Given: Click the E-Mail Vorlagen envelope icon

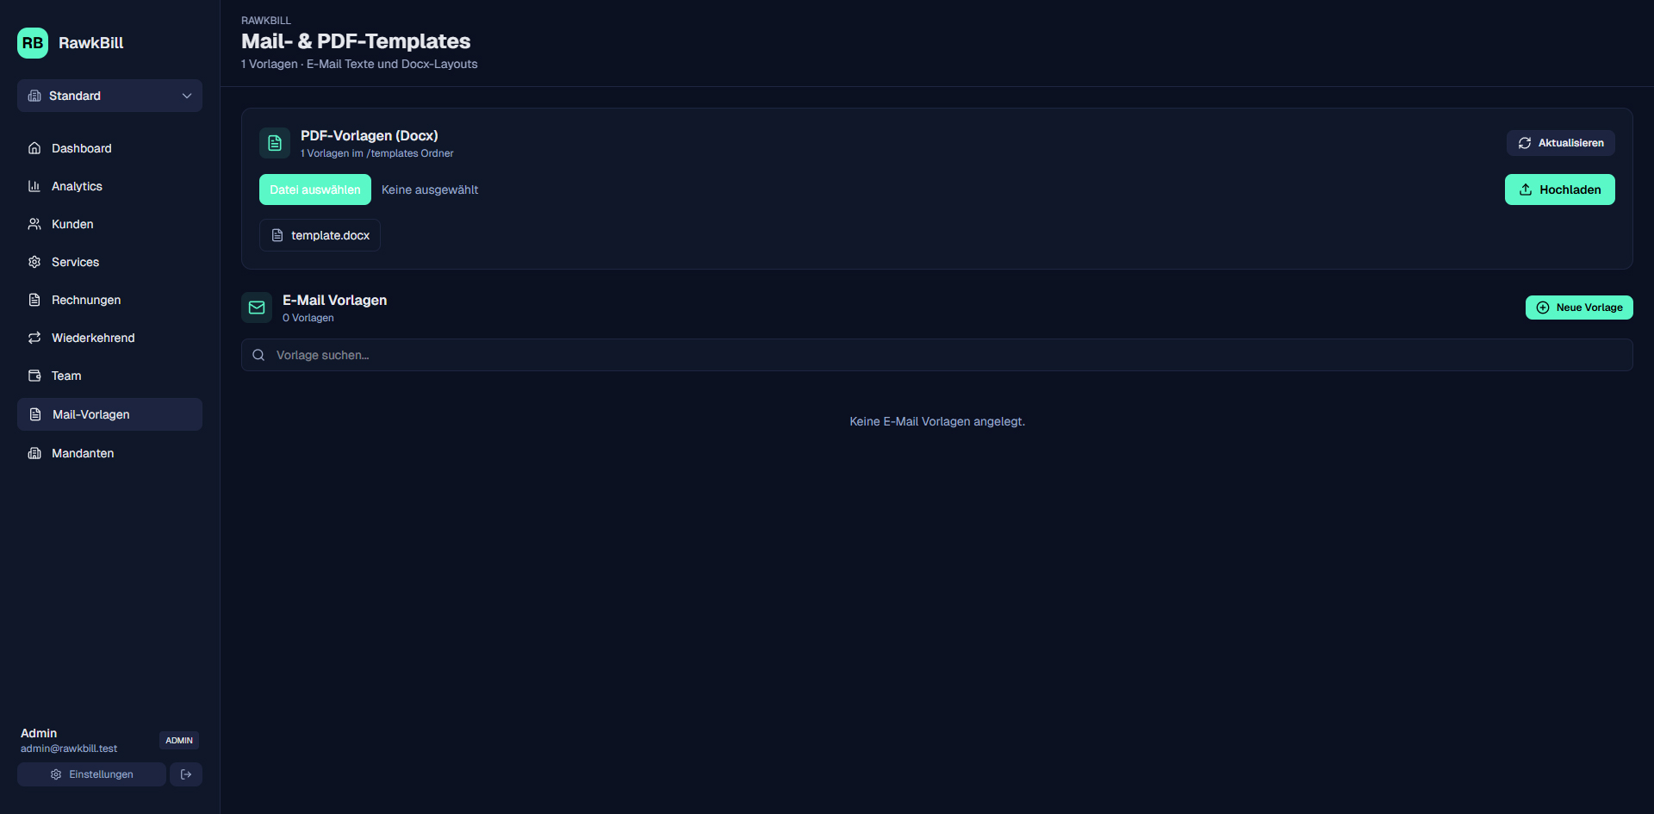Looking at the screenshot, I should (257, 308).
